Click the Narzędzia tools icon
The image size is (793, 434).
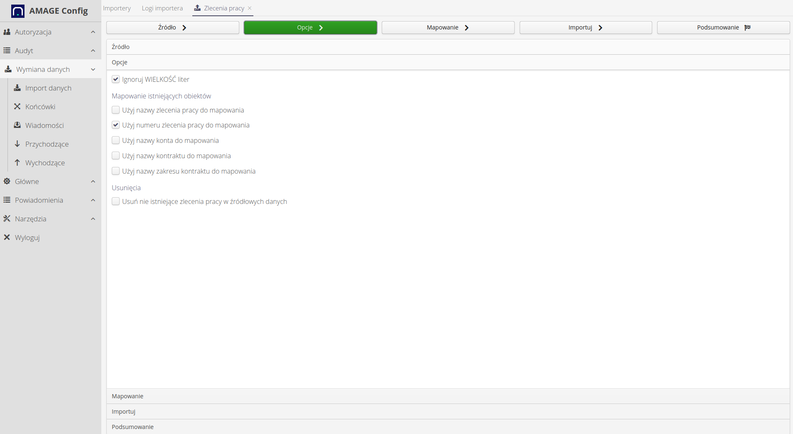coord(7,219)
